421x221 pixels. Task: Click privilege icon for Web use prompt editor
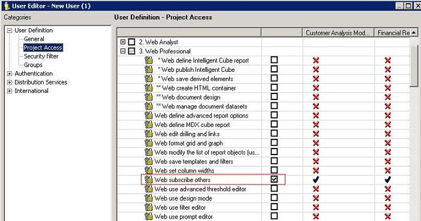149,216
